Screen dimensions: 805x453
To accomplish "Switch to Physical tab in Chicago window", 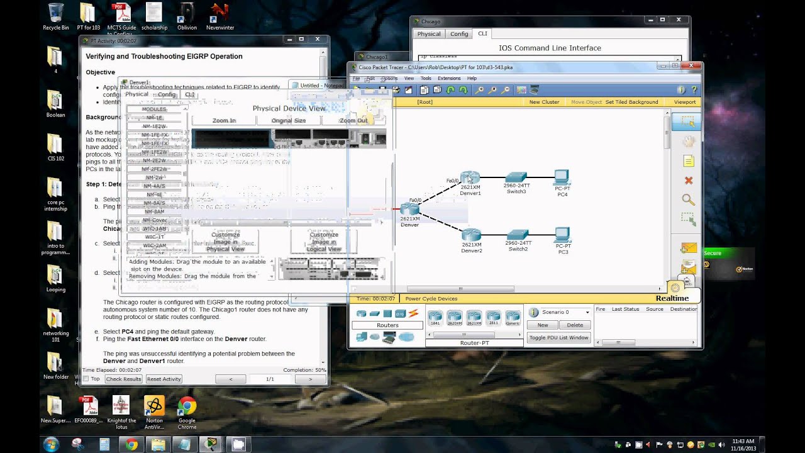I will pyautogui.click(x=429, y=34).
